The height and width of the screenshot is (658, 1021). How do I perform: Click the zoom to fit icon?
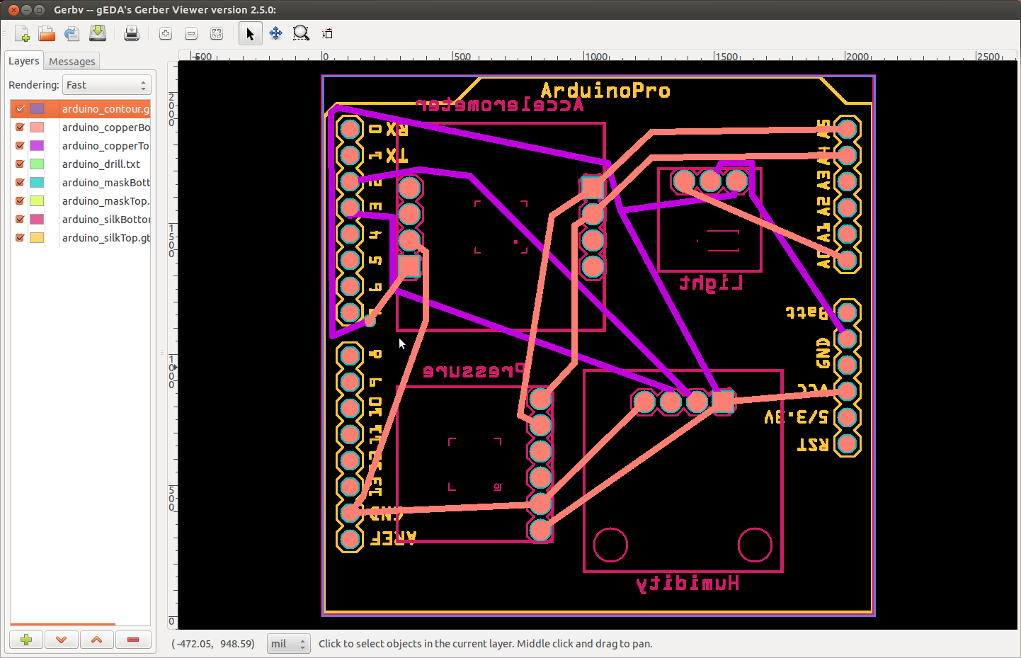click(x=217, y=33)
